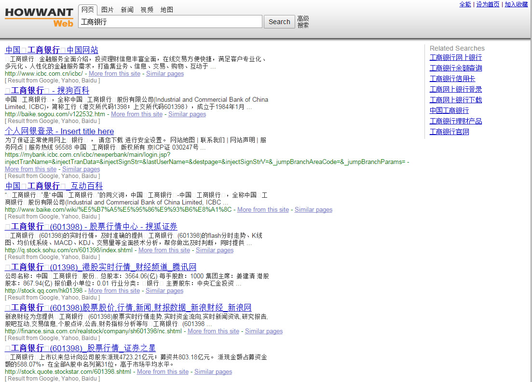Open result 工商银行(601398) 搜狐证券
This screenshot has height=382, width=532.
click(91, 226)
